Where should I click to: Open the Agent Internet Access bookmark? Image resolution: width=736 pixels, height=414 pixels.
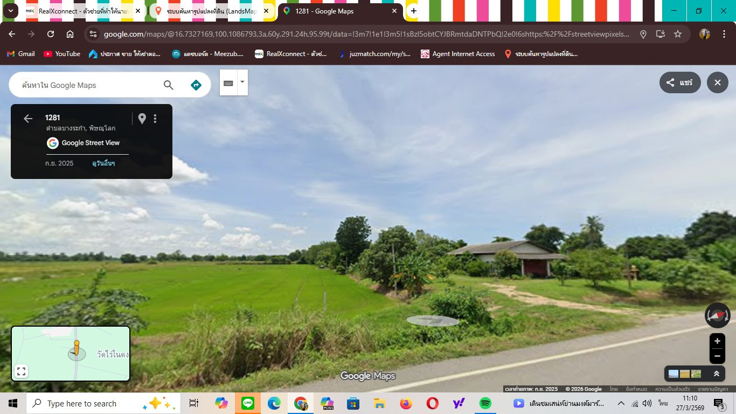[x=458, y=54]
